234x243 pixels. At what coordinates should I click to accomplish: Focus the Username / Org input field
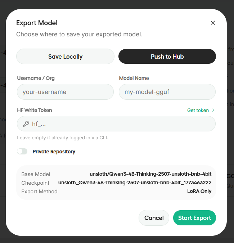(x=65, y=92)
